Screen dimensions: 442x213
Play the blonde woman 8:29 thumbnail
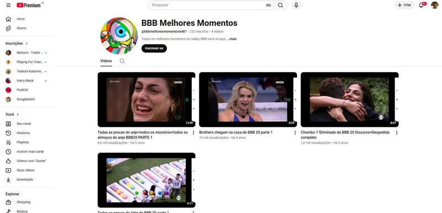coord(248,100)
